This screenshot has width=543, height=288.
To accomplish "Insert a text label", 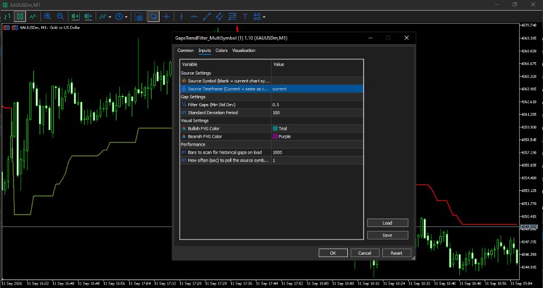I will click(x=245, y=16).
